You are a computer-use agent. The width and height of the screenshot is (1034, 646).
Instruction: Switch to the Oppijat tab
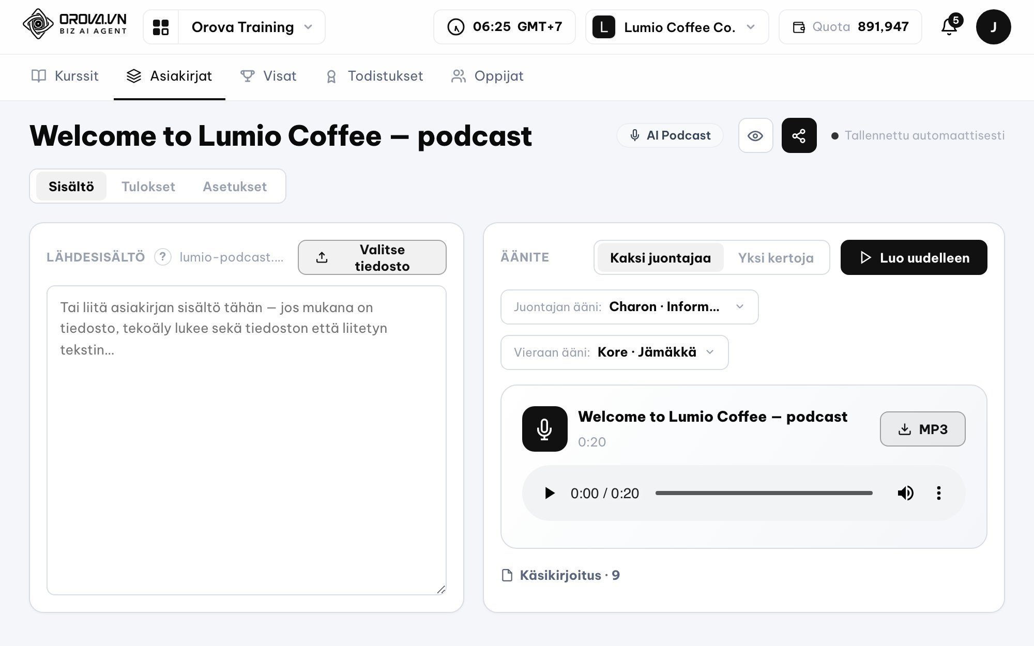click(x=488, y=76)
